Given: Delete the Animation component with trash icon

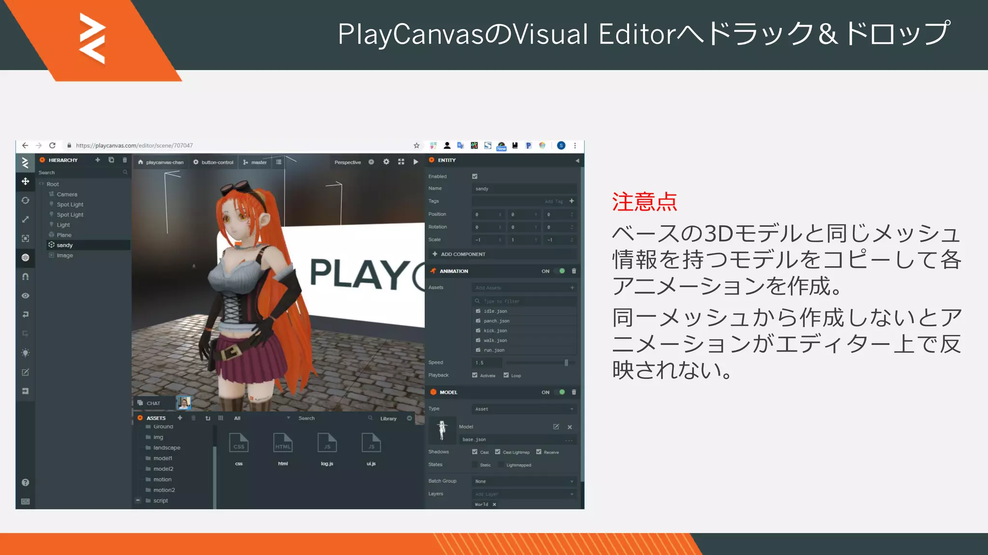Looking at the screenshot, I should coord(574,271).
